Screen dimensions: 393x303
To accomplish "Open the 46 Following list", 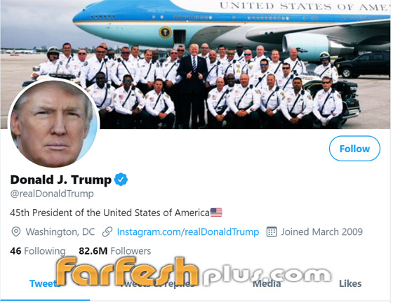I will [38, 251].
